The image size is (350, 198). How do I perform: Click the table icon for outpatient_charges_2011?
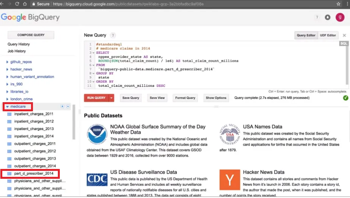[x=9, y=144]
